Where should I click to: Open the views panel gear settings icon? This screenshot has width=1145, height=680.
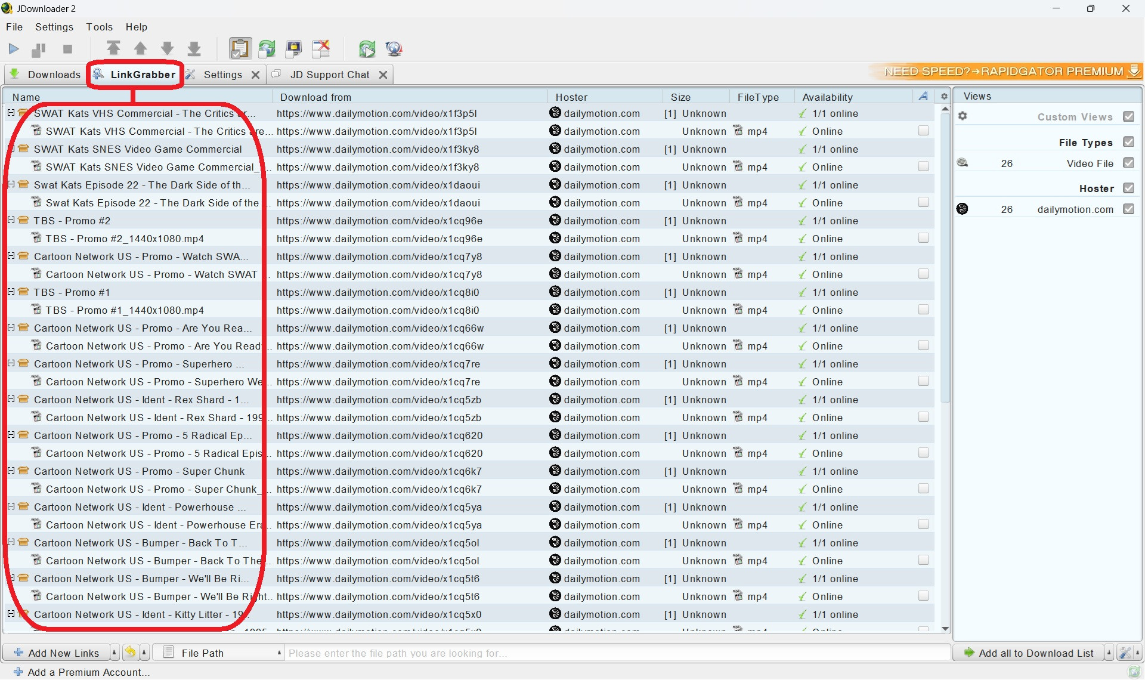(963, 116)
